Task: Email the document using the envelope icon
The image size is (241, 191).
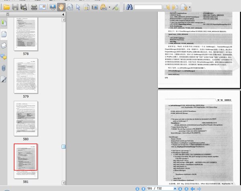Action: point(43,7)
